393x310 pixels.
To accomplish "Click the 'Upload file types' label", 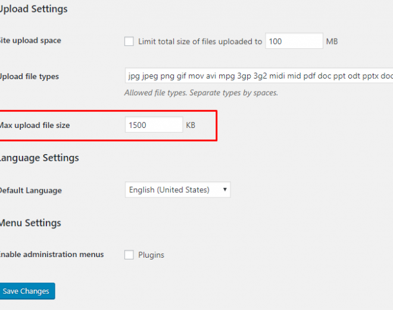I will click(x=29, y=76).
